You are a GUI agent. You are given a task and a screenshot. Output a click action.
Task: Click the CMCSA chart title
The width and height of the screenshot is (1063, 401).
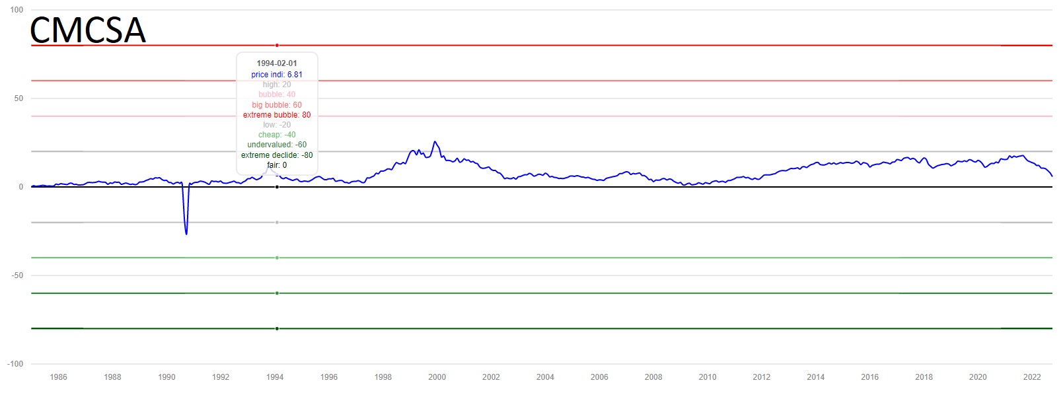88,30
